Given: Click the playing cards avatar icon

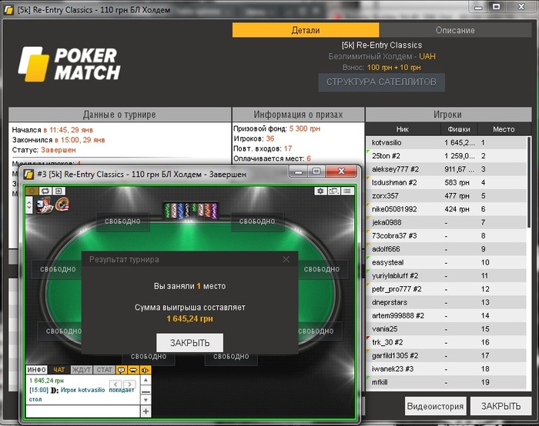Looking at the screenshot, I should click(45, 205).
